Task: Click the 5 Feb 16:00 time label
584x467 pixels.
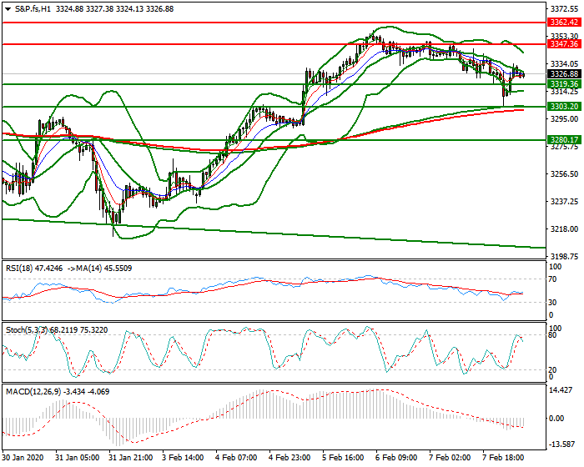Action: click(343, 458)
